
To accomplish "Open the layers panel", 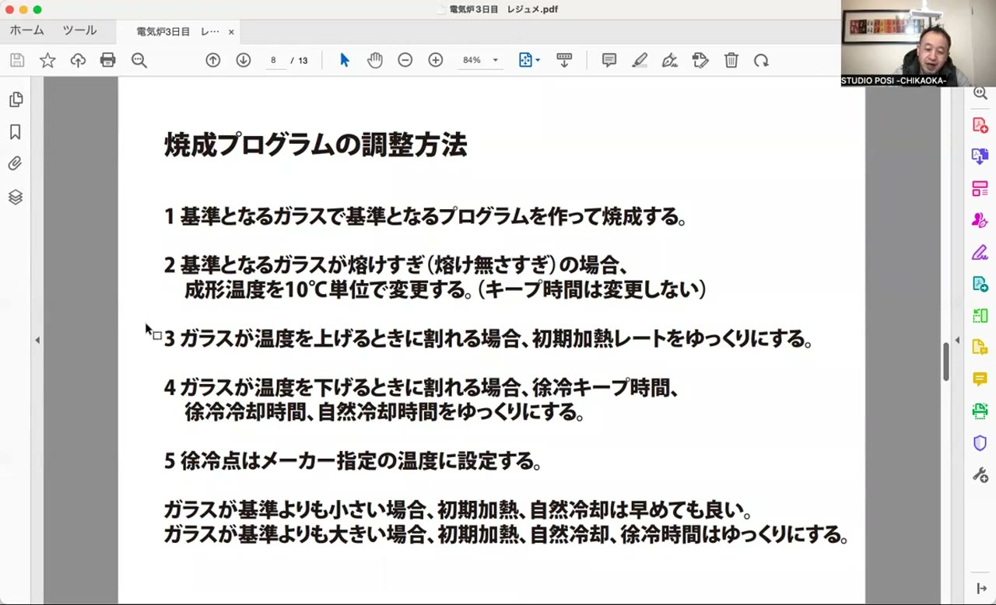I will 16,197.
